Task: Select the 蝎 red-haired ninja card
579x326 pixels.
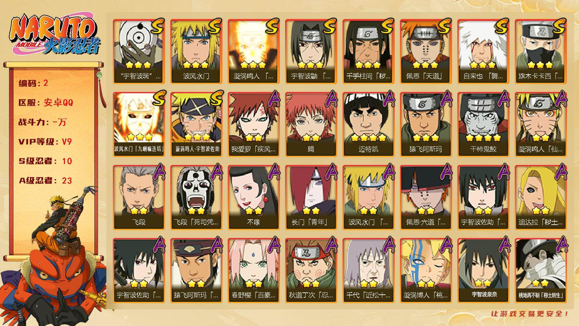Action: tap(311, 124)
